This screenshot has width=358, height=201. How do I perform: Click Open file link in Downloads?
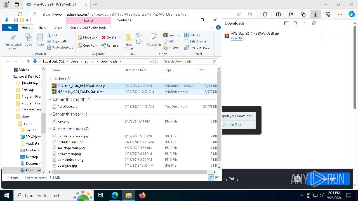237,38
